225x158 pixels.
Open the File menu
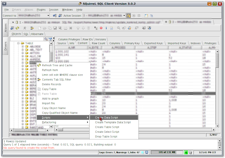tap(6, 9)
